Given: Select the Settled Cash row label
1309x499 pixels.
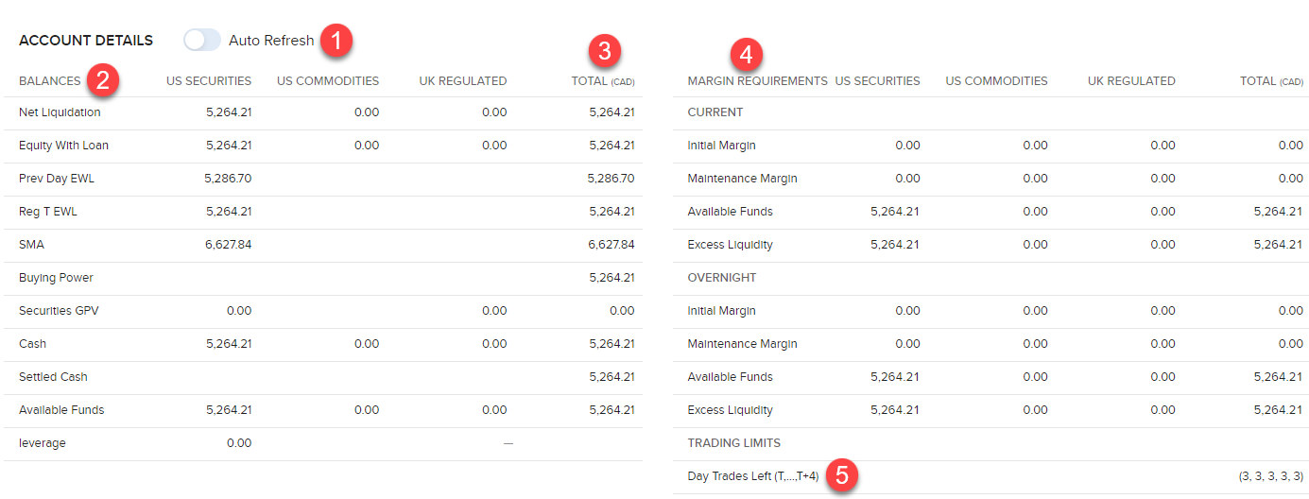Looking at the screenshot, I should tap(53, 377).
